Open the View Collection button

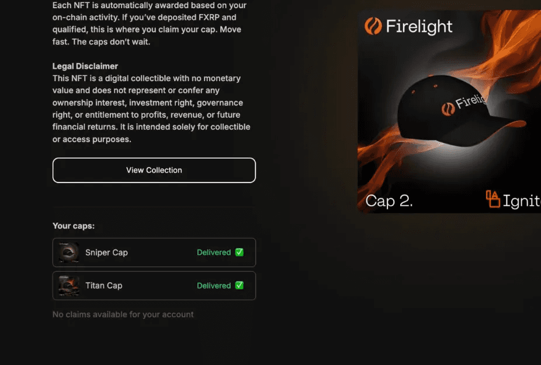coord(154,170)
